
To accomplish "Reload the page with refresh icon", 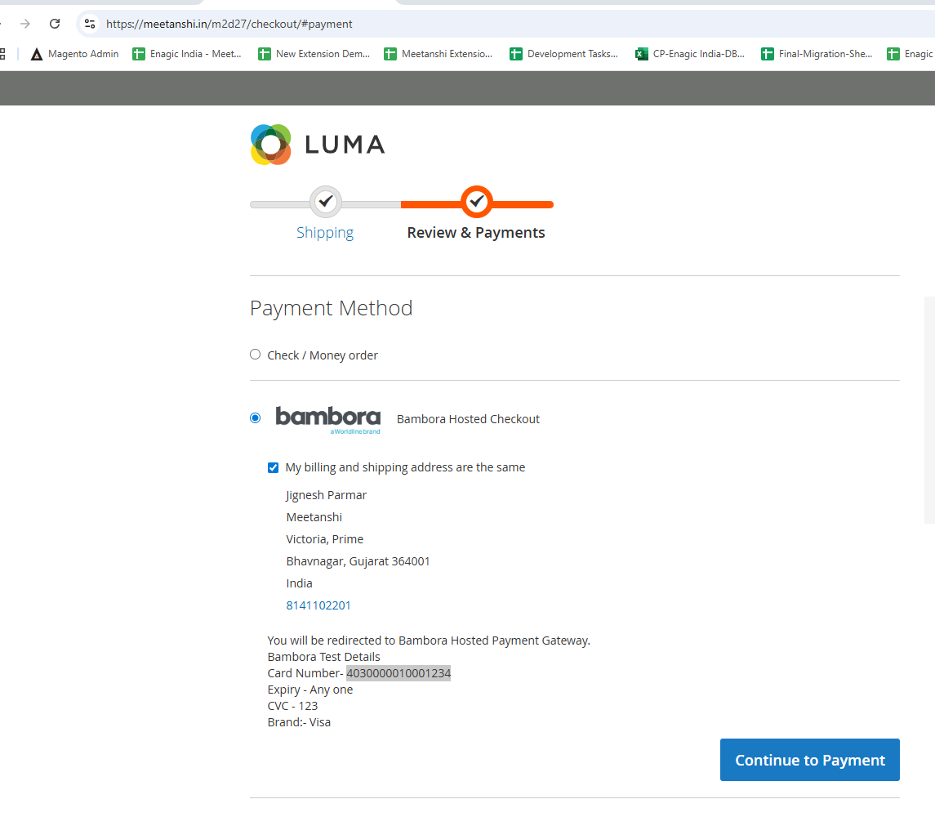I will point(55,24).
